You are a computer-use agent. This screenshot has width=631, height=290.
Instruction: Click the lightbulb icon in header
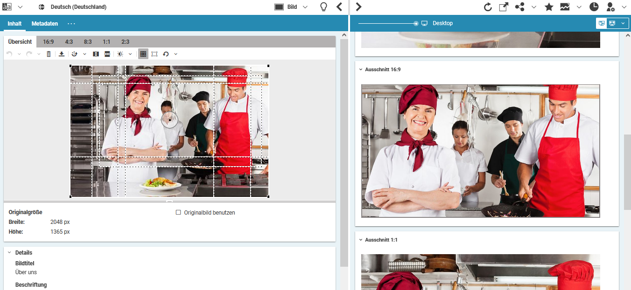click(x=323, y=7)
